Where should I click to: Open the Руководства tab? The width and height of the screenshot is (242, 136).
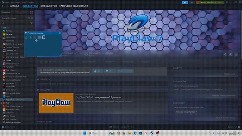click(128, 62)
